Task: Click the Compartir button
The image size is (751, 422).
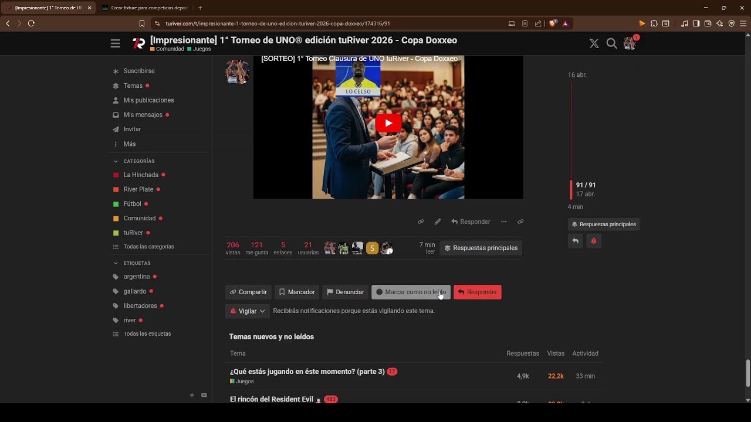Action: [x=248, y=292]
